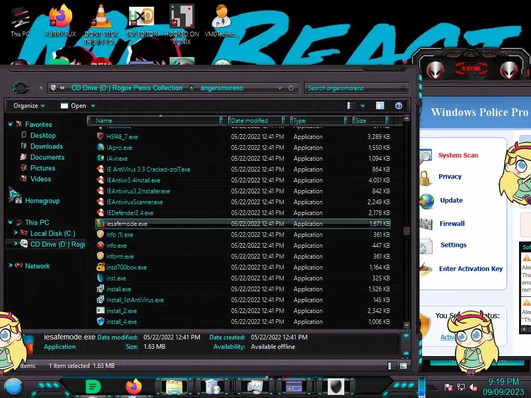
Task: Select the inform.exe file
Action: [x=120, y=257]
